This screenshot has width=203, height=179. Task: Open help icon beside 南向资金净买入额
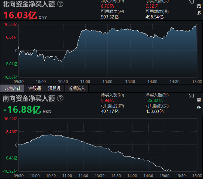pyautogui.click(x=60, y=98)
